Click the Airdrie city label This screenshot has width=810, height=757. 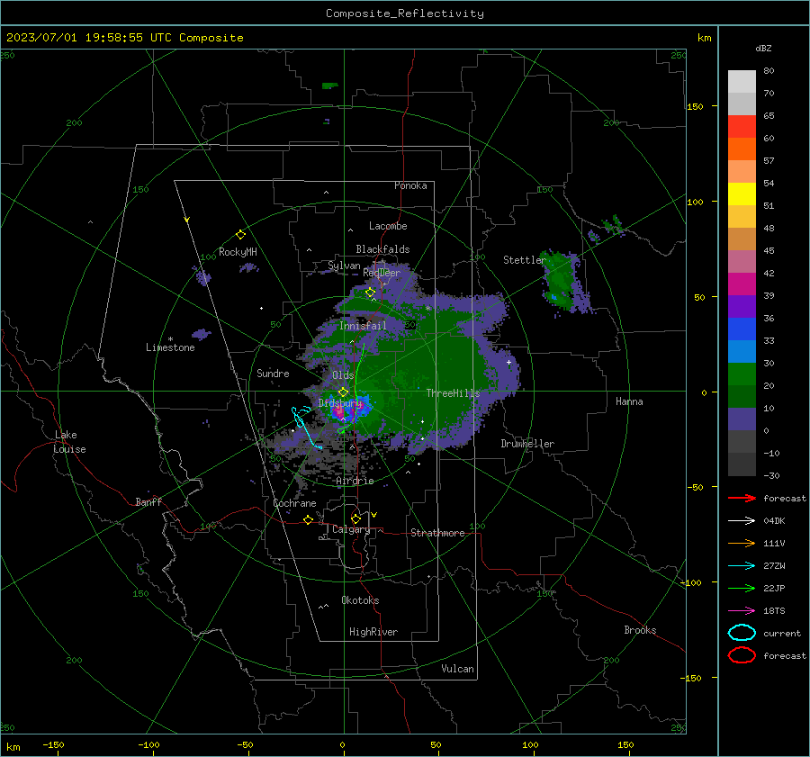point(355,481)
